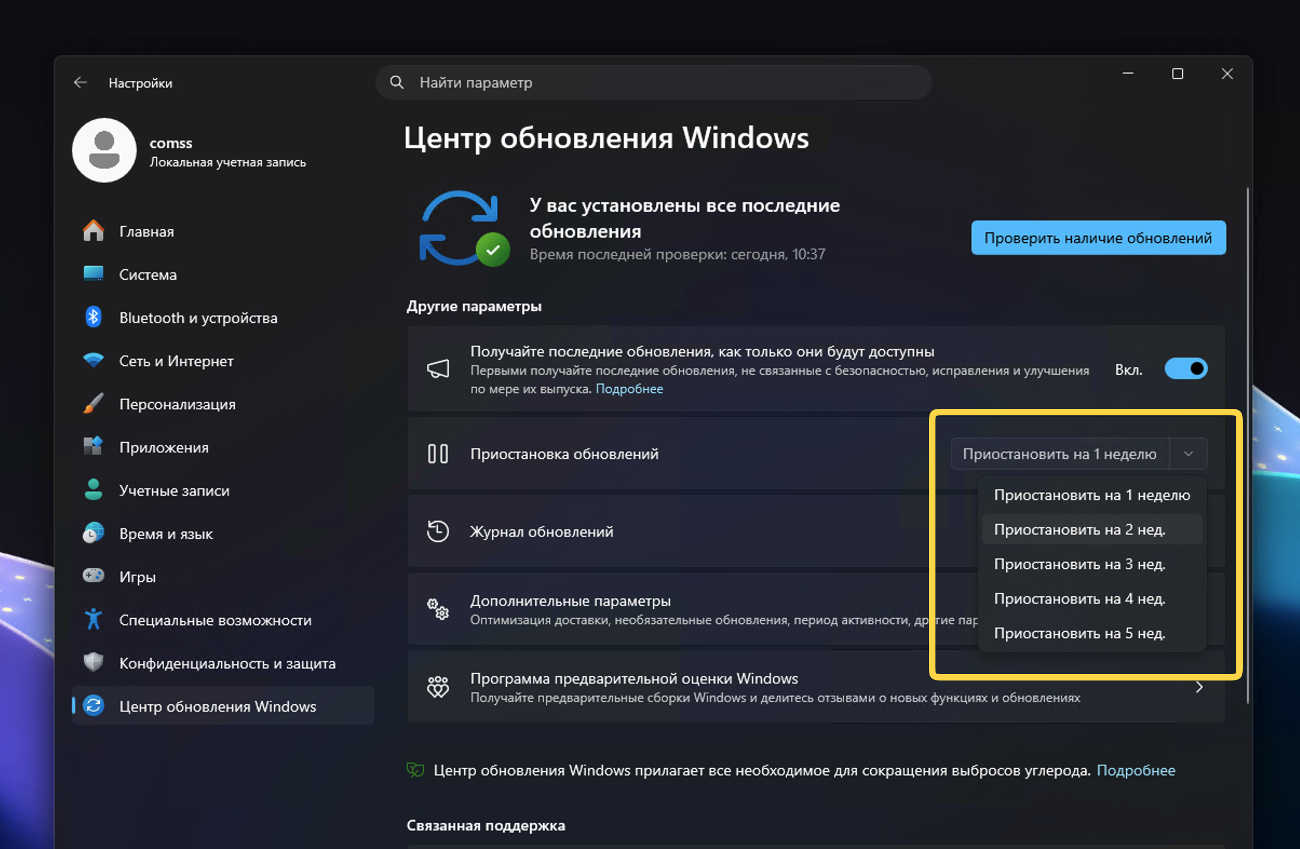Open Главная from the home icon

93,231
